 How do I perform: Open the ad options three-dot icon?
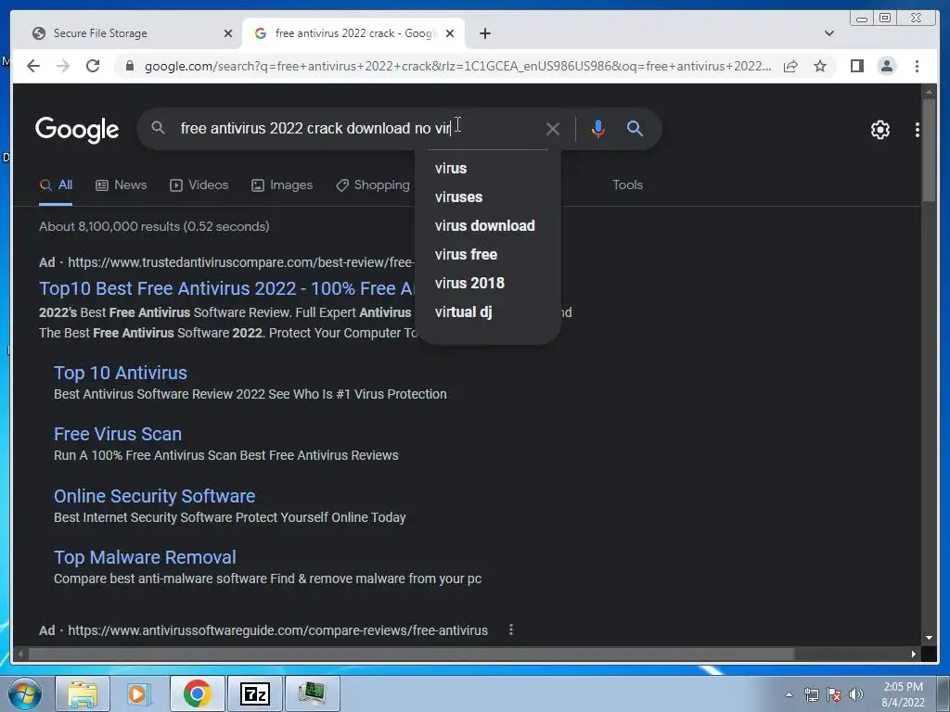click(511, 629)
